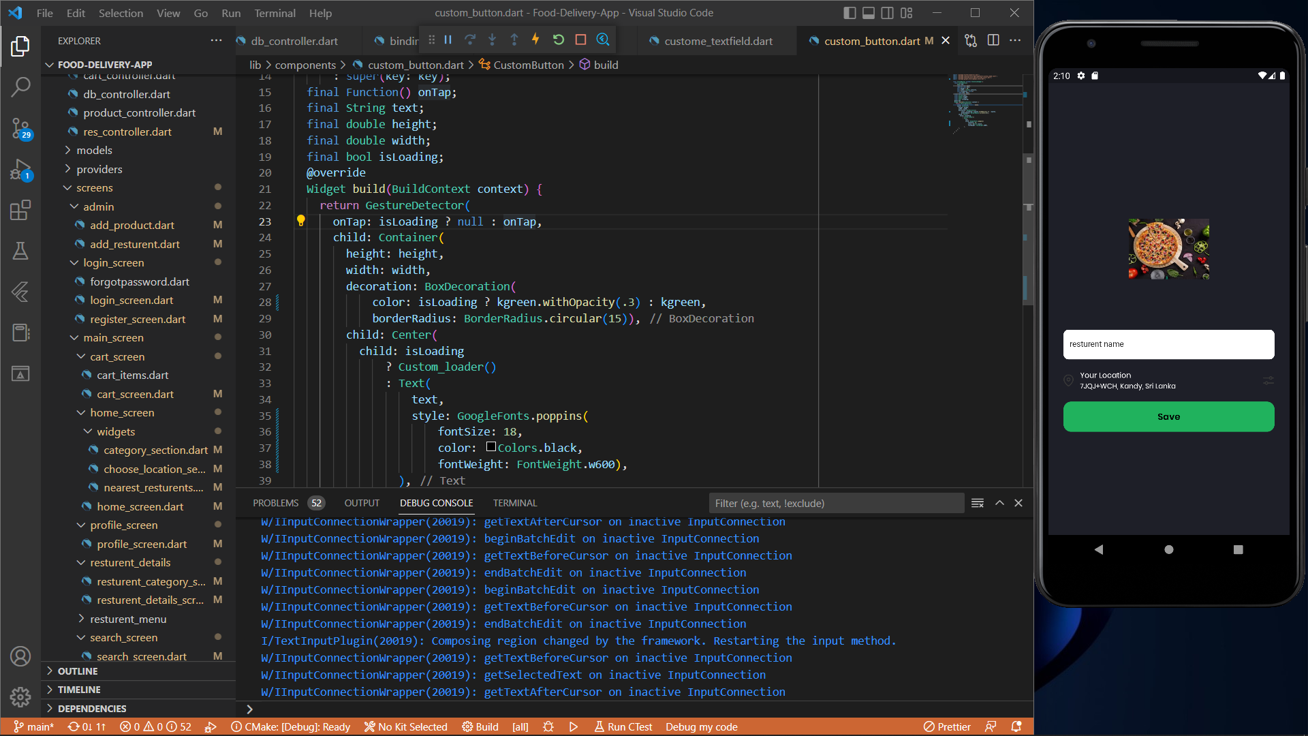
Task: Expand the OUTLINE section
Action: (x=78, y=671)
